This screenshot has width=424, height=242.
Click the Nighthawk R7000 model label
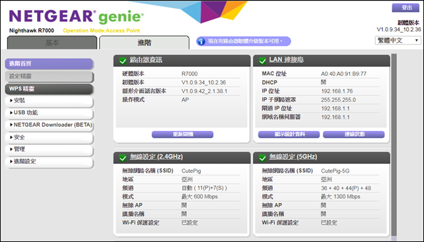tap(32, 30)
